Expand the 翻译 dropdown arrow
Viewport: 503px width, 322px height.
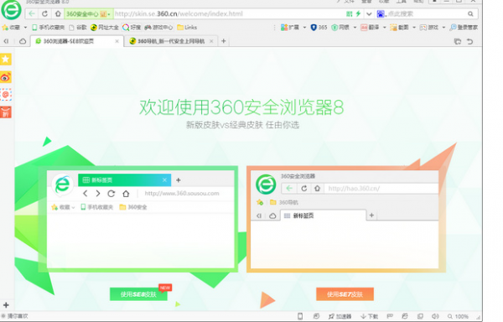click(384, 28)
